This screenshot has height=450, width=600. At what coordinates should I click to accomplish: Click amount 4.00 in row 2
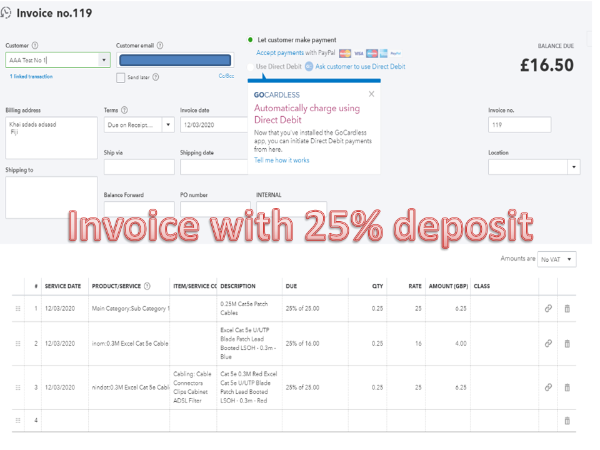point(461,344)
